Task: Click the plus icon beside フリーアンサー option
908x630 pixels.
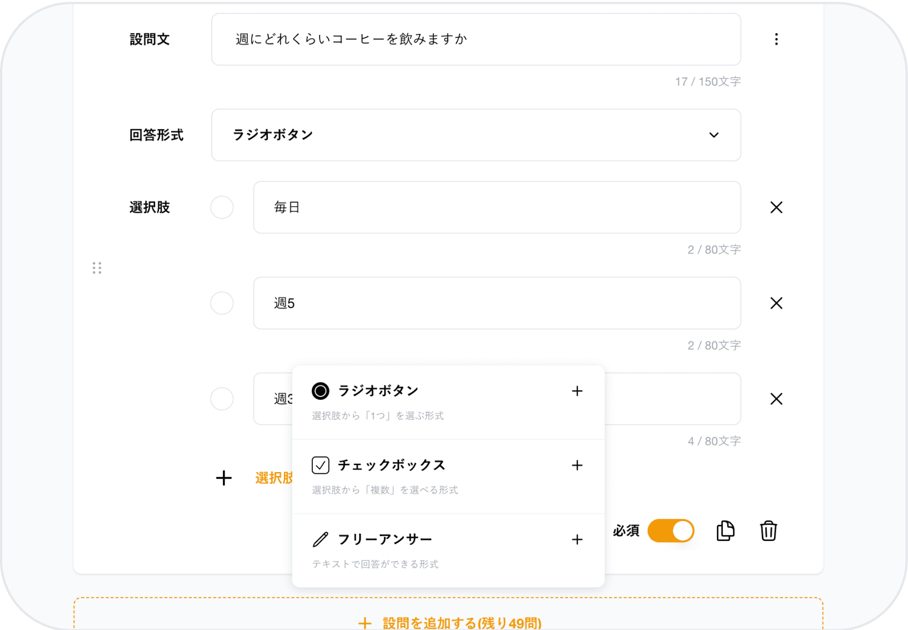Action: pos(577,539)
